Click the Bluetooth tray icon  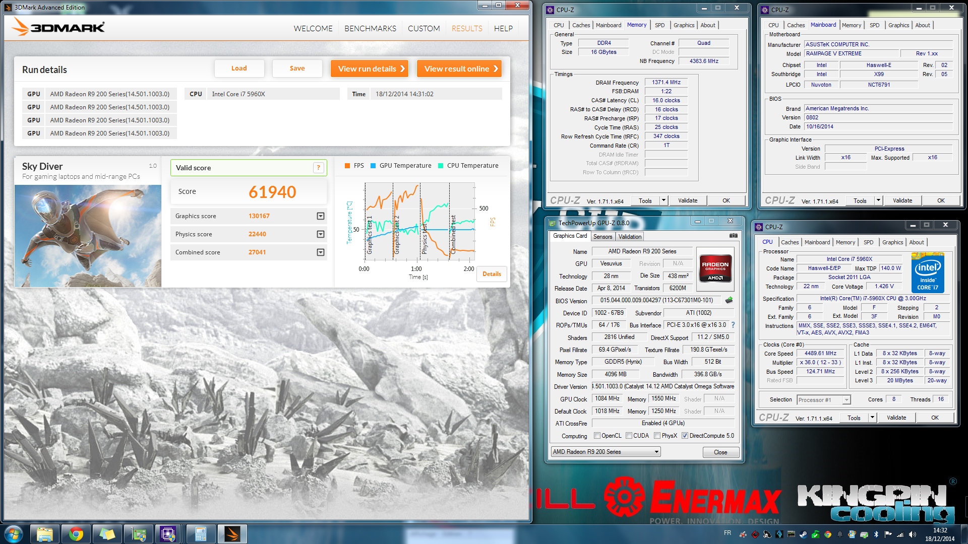pos(876,534)
